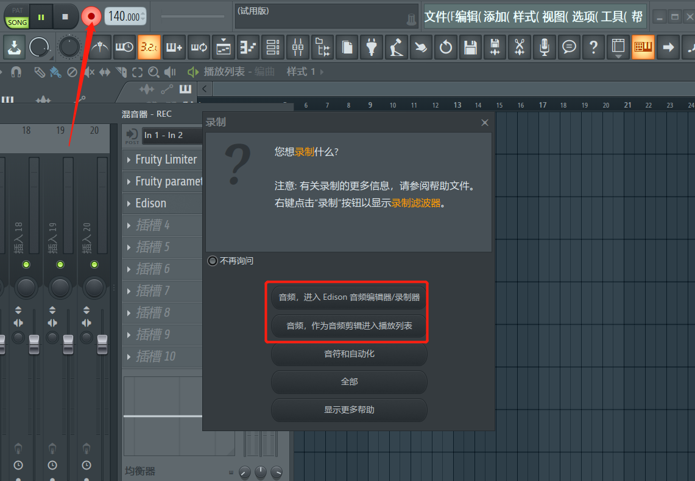Image resolution: width=695 pixels, height=481 pixels.
Task: Toggle the metronome icon
Action: (x=100, y=47)
